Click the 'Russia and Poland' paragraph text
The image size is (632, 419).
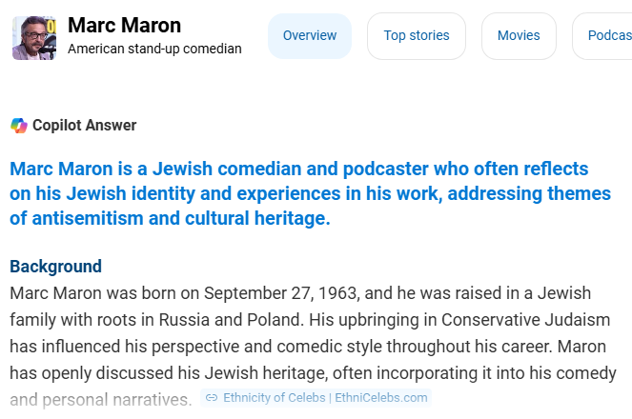coord(230,320)
